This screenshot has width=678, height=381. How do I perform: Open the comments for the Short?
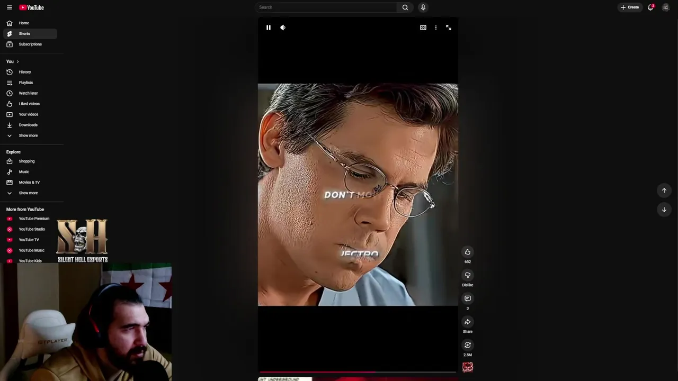pos(468,298)
